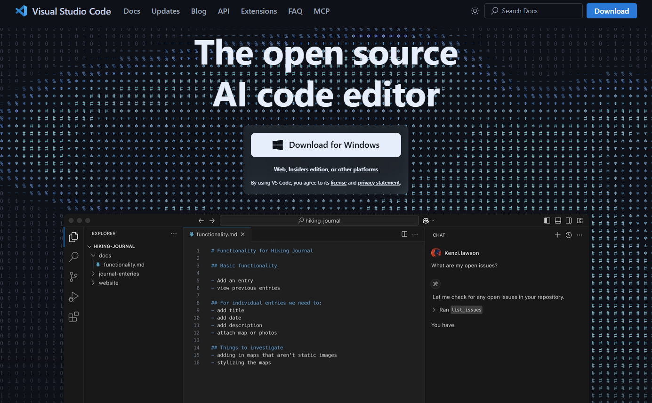Select the functionality.md editor tab
Screen dimensions: 652x403
pos(217,234)
